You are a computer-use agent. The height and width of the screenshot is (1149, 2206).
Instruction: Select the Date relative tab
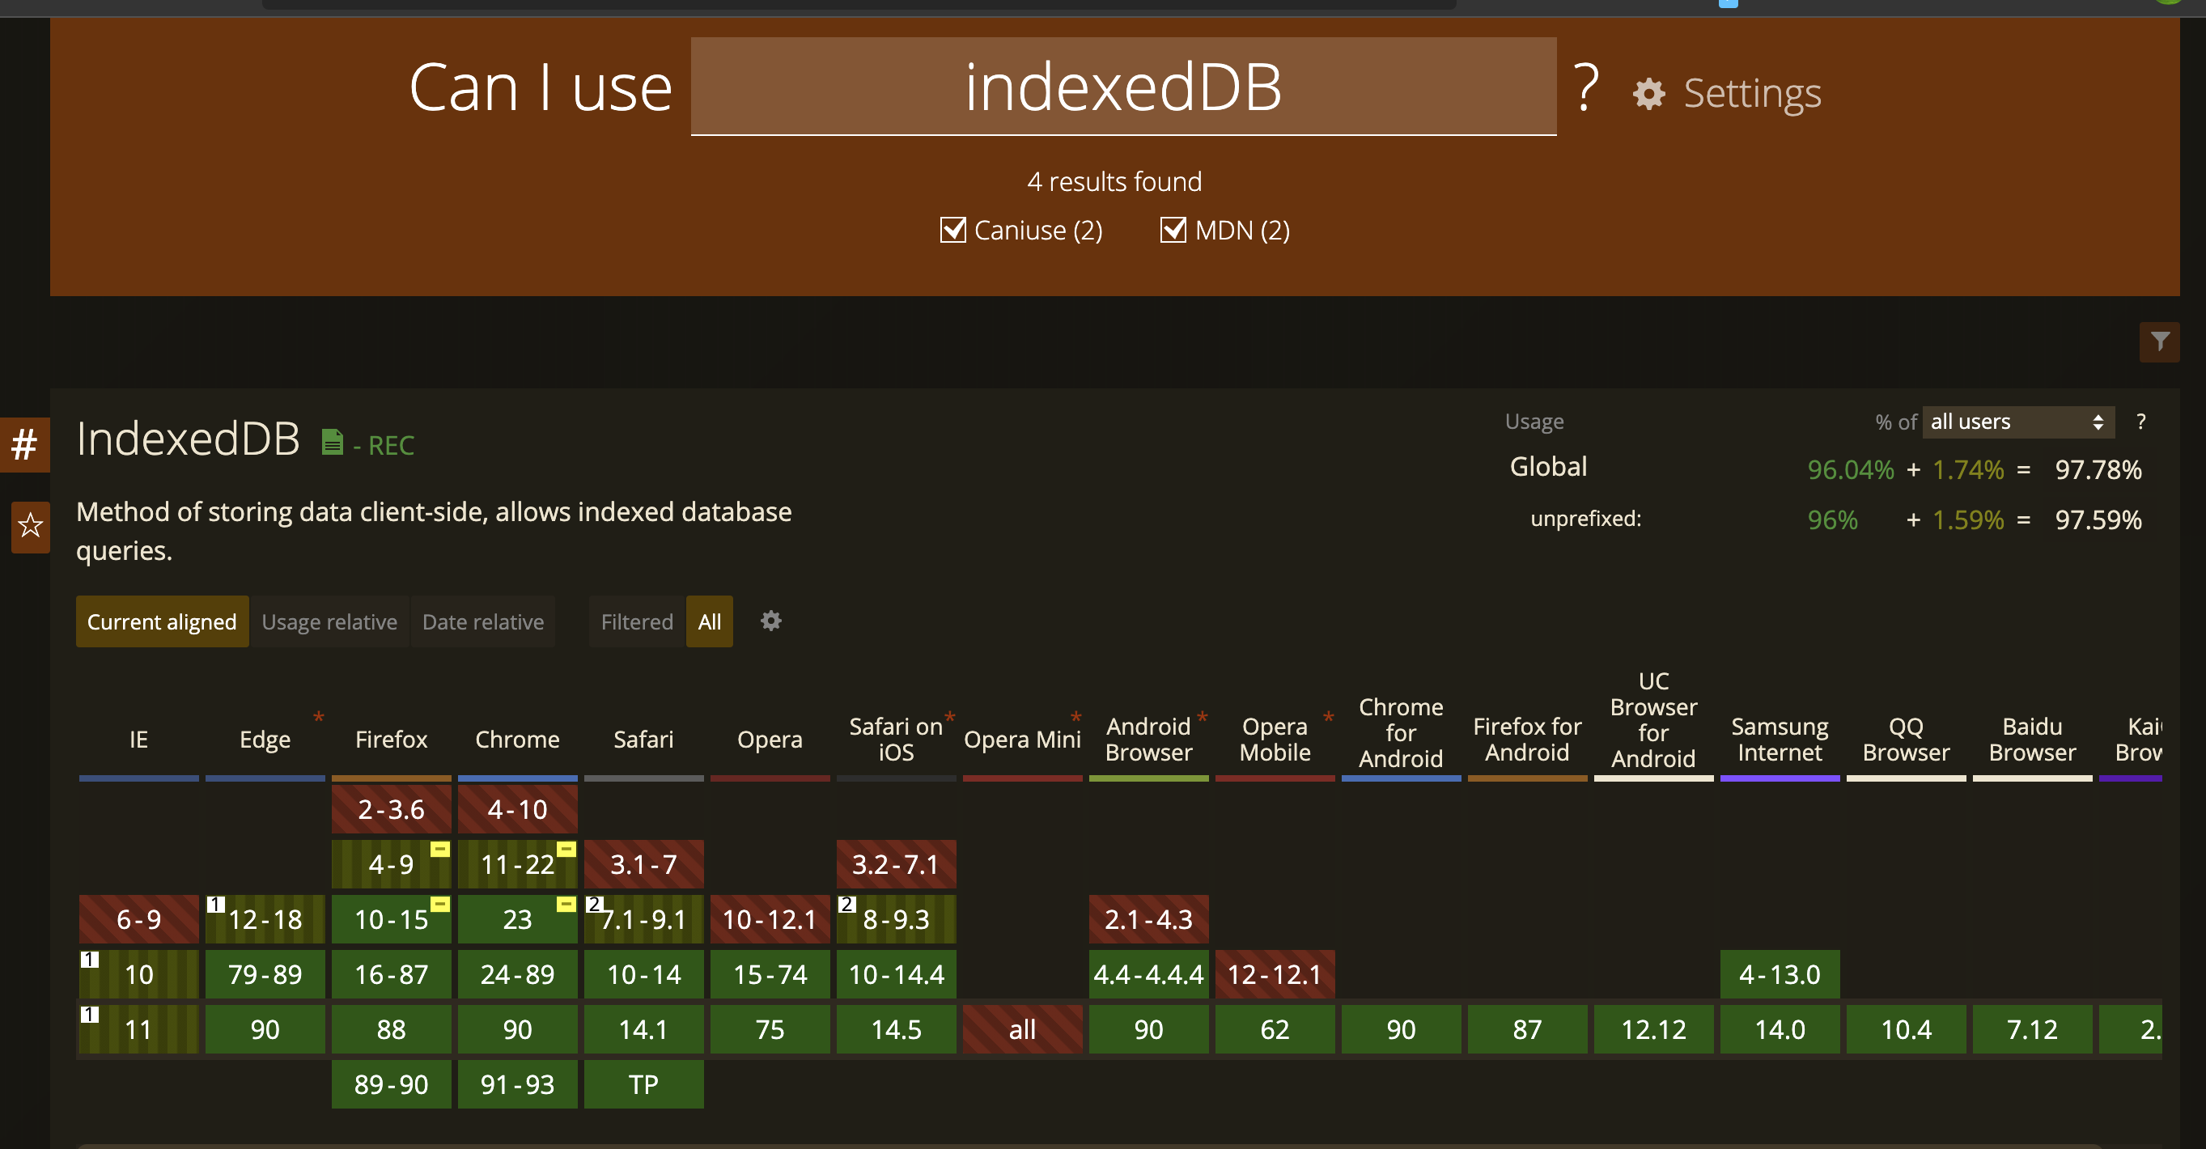(483, 621)
